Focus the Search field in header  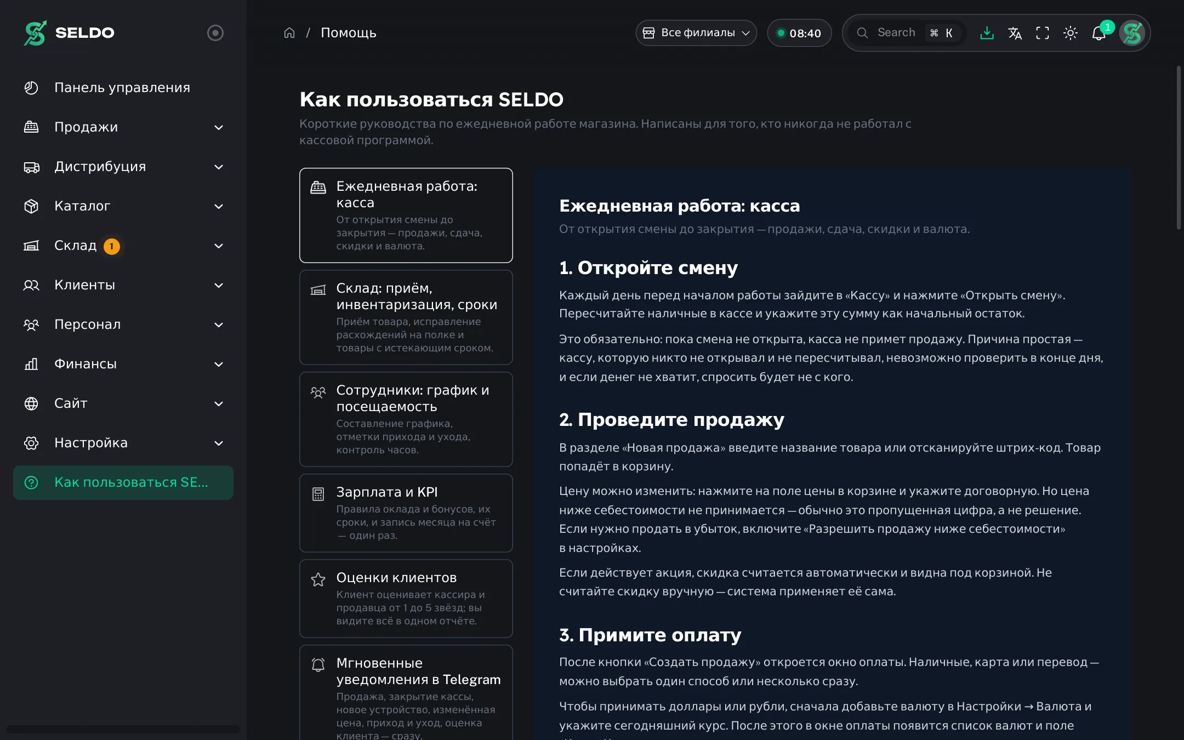tap(908, 33)
